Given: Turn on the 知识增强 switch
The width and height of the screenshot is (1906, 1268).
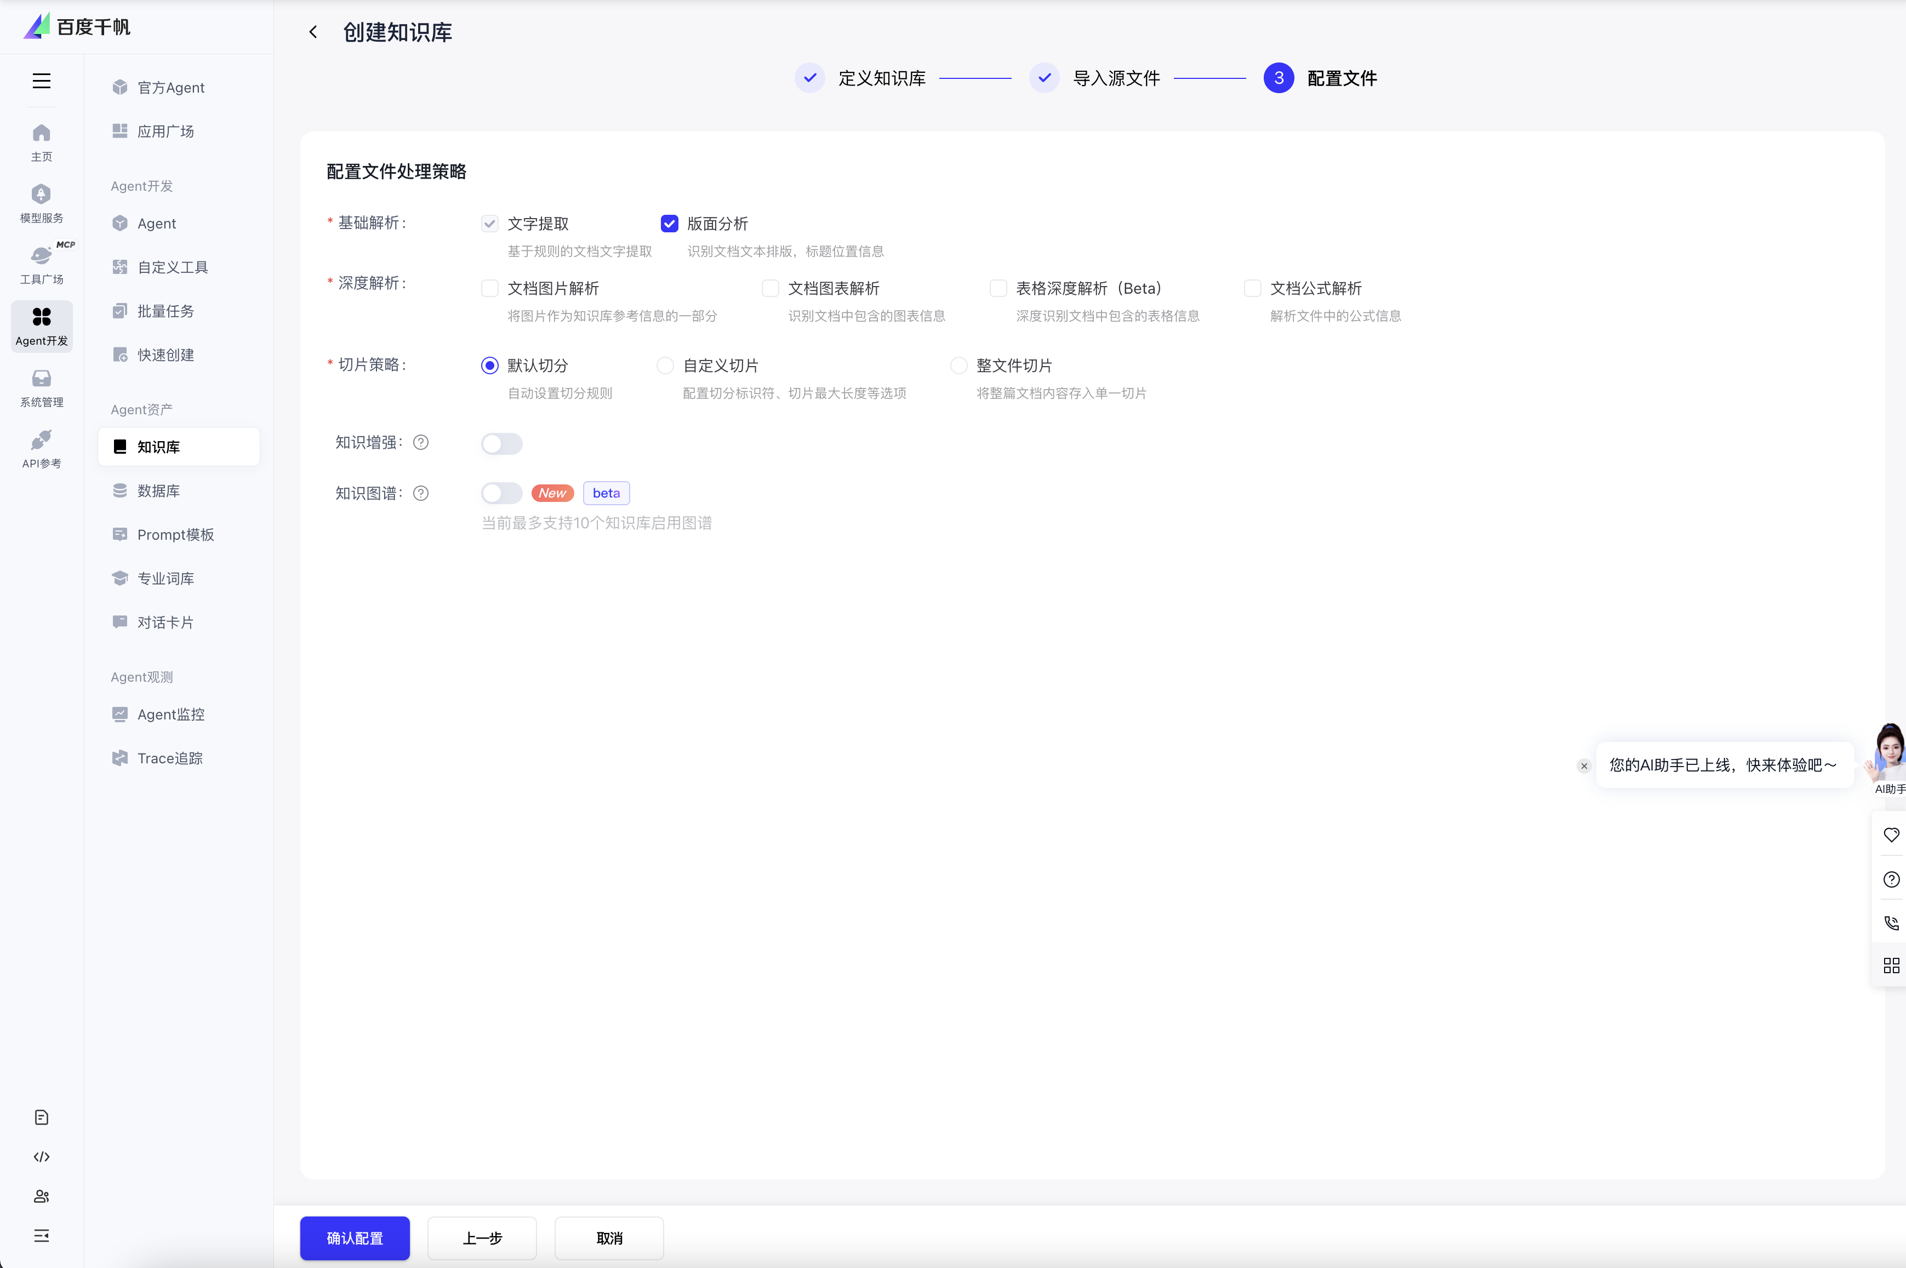Looking at the screenshot, I should (x=501, y=444).
